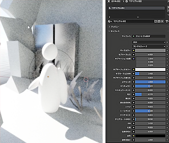
Task: Open the browse material dropdown icon
Action: 110,22
